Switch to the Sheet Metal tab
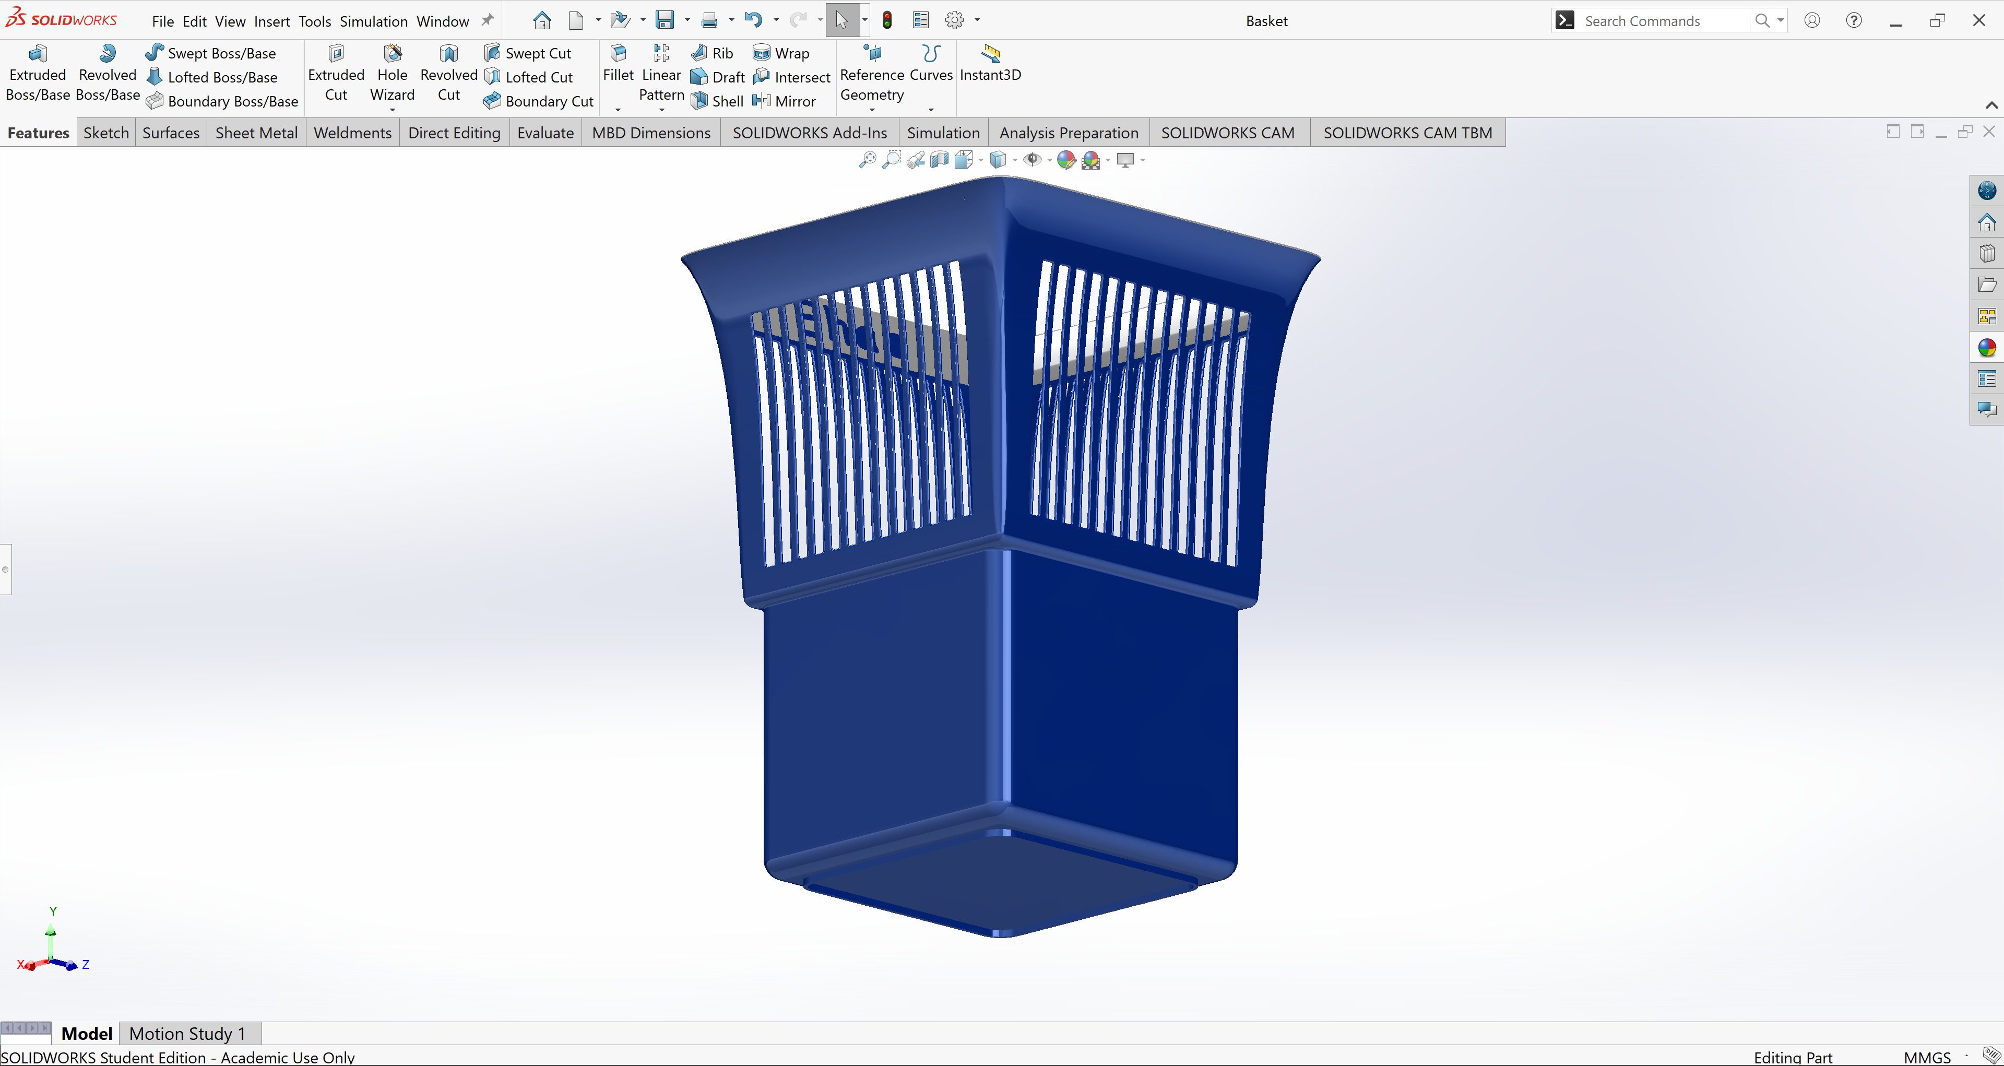2004x1066 pixels. point(256,132)
